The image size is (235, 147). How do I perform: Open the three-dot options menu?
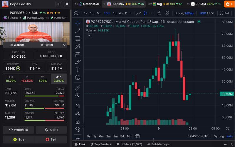tap(59, 4)
